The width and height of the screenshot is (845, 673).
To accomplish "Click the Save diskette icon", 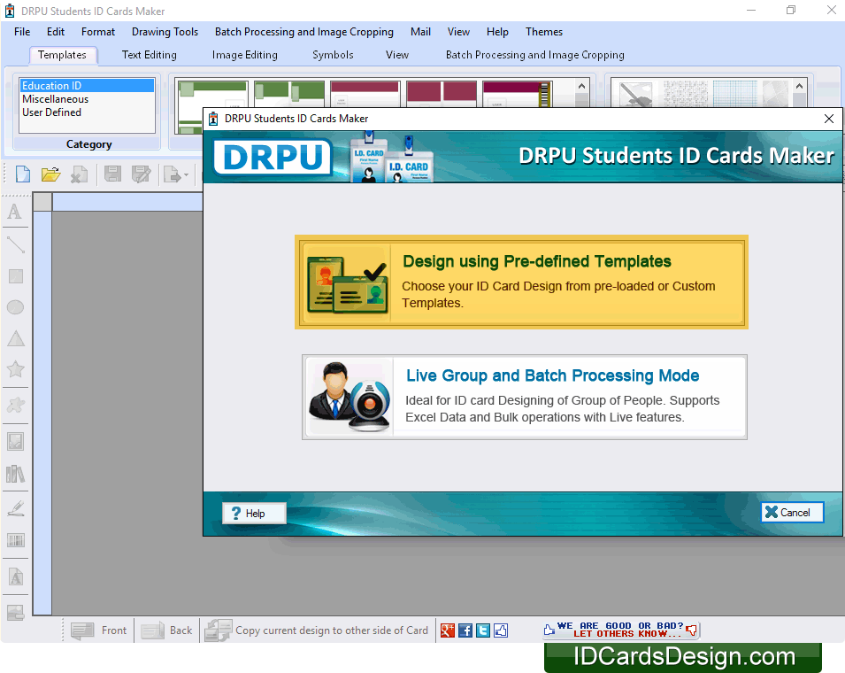I will pos(112,174).
